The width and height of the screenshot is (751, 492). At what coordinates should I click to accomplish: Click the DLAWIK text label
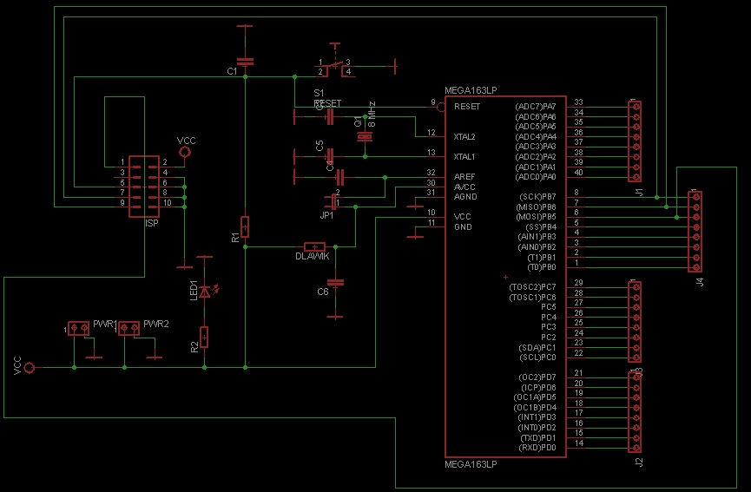(x=313, y=257)
